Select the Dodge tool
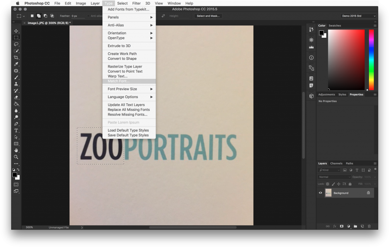This screenshot has height=247, width=389. [x=16, y=117]
